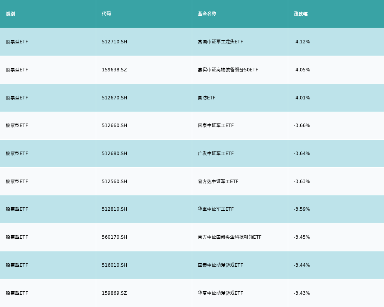Click fund name 嘉实中证高端装备细分50ETF
384x307 pixels.
pos(228,70)
